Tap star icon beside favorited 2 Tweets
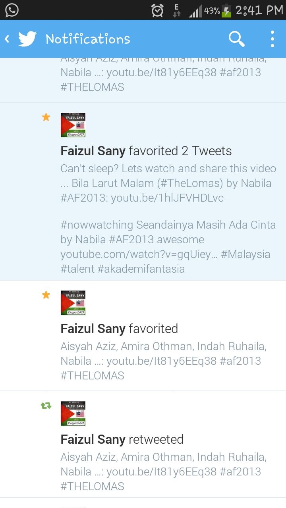This screenshot has height=508, width=286. [x=46, y=117]
